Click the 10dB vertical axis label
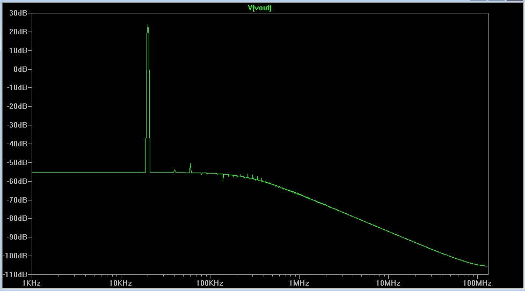 [x=18, y=50]
